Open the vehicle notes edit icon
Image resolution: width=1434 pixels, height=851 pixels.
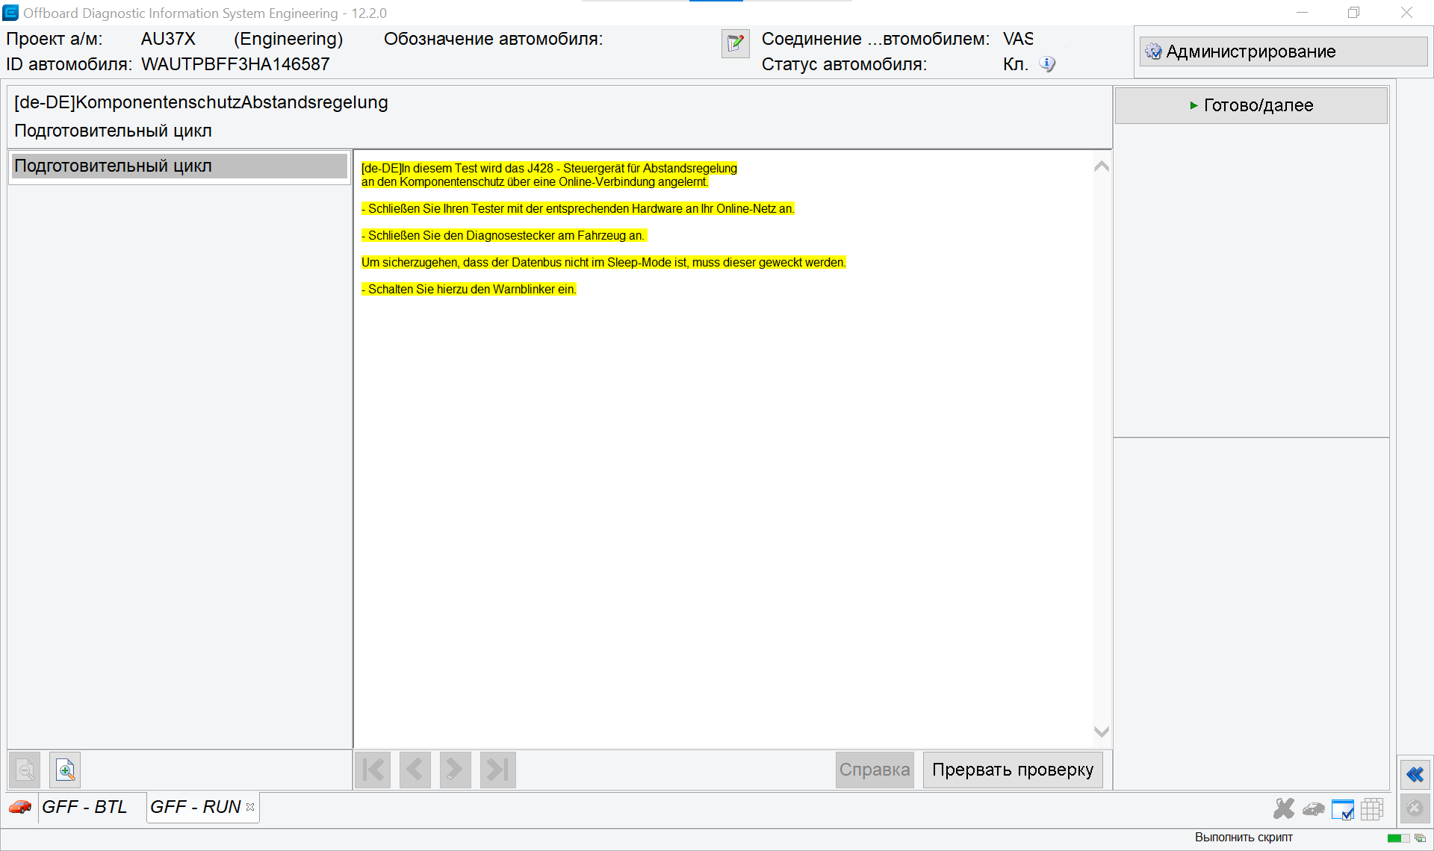click(735, 44)
